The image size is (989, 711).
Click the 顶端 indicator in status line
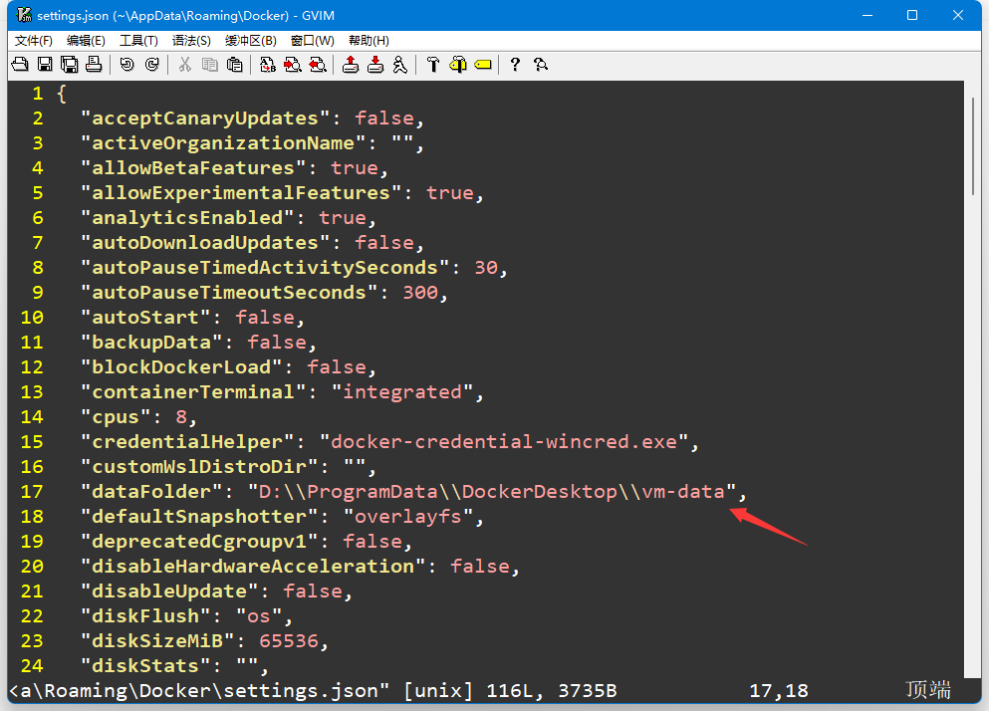point(928,690)
